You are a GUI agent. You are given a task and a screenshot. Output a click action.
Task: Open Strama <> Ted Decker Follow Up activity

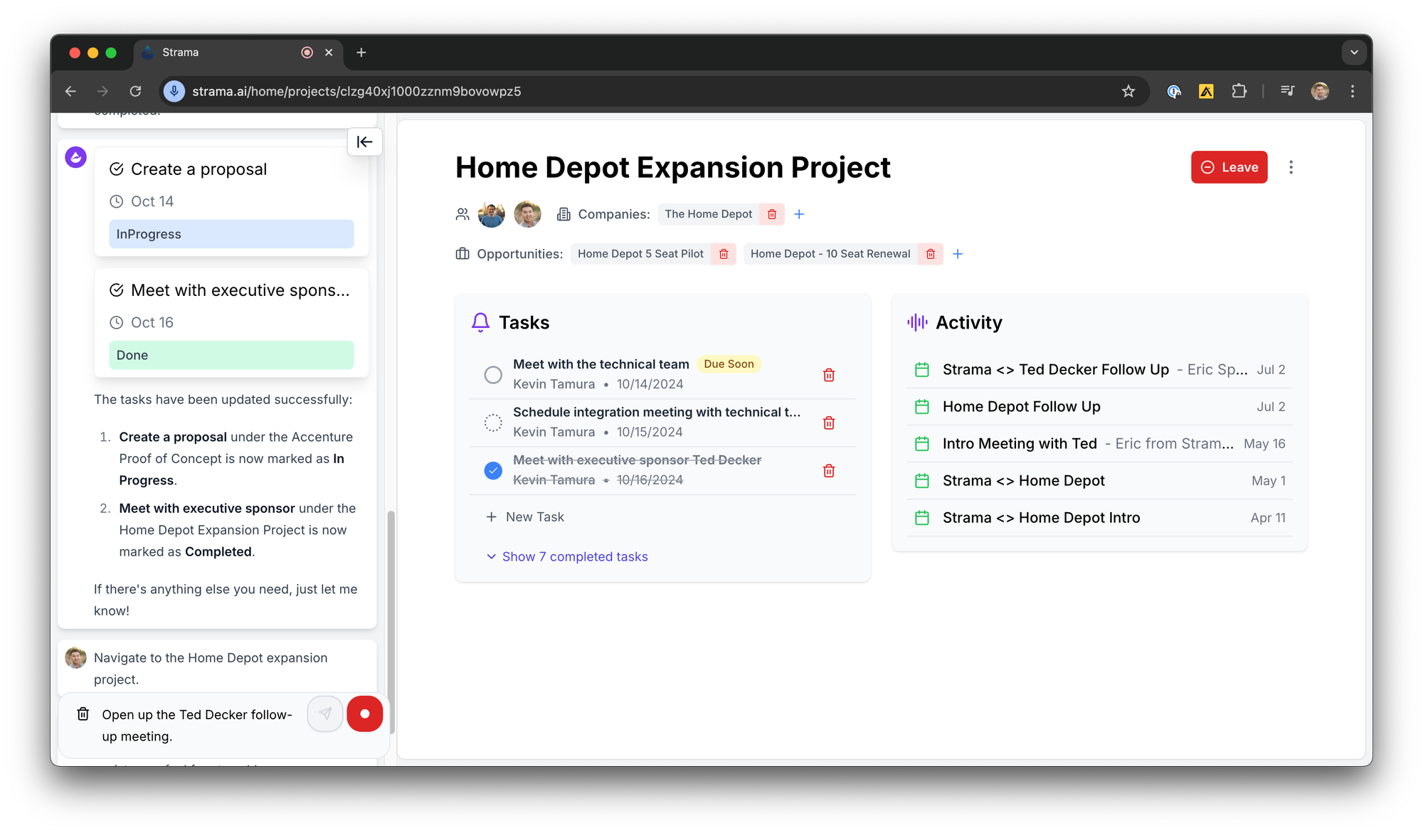click(x=1055, y=370)
